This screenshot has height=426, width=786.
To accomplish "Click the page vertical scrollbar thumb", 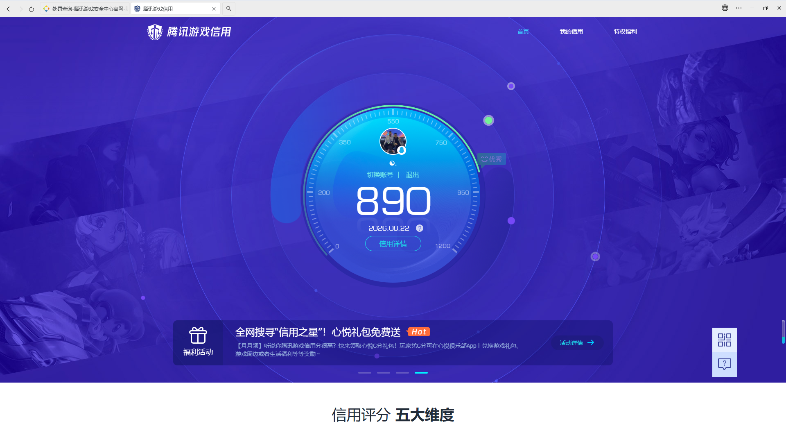I will point(783,332).
